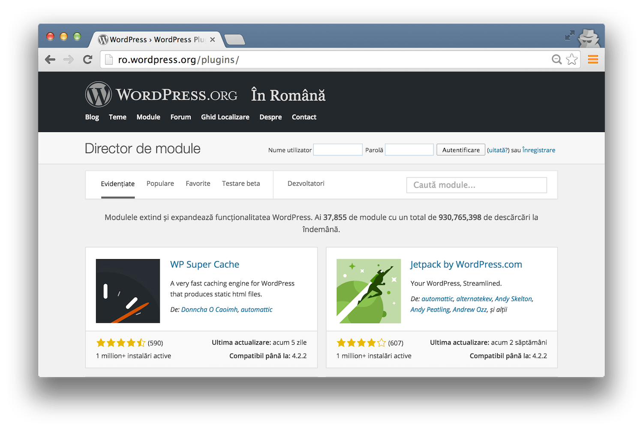
Task: Click the WP Super Cache thumbnail
Action: (128, 291)
